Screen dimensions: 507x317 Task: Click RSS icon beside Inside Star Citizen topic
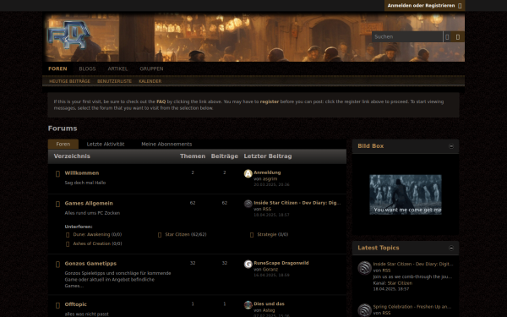(x=364, y=268)
